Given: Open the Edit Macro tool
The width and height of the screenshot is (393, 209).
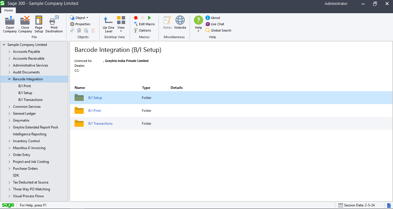Looking at the screenshot, I should pos(144,24).
